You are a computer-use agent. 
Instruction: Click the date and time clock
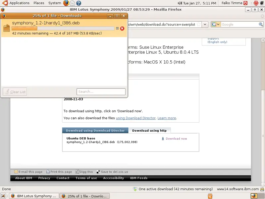coord(200,3)
